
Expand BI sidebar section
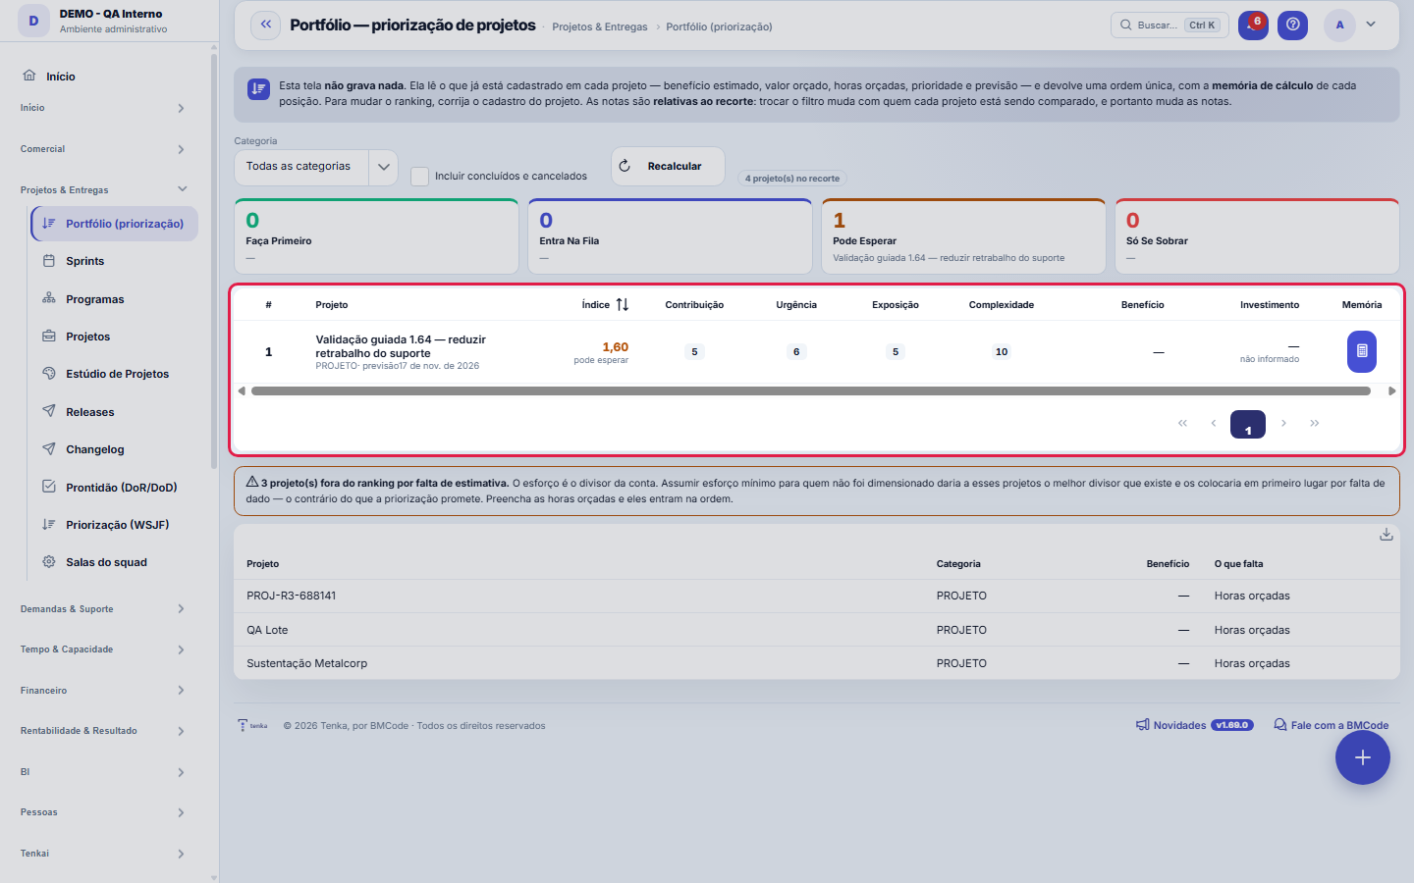click(x=104, y=772)
